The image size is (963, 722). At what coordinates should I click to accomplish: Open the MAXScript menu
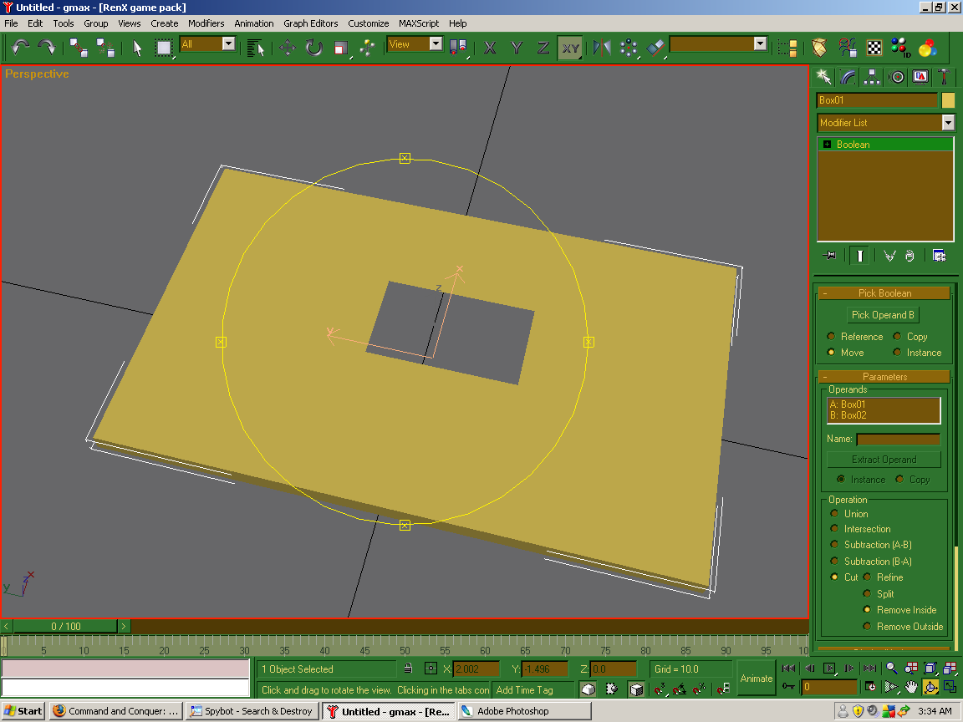pyautogui.click(x=418, y=23)
